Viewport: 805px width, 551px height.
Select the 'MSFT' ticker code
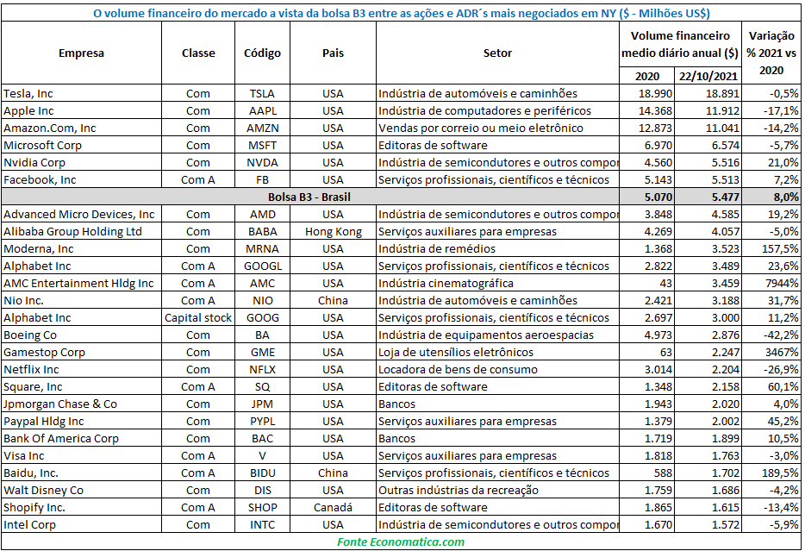(x=262, y=146)
